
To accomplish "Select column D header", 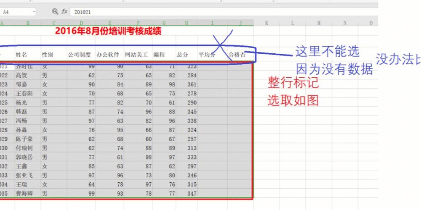I will pyautogui.click(x=81, y=23).
